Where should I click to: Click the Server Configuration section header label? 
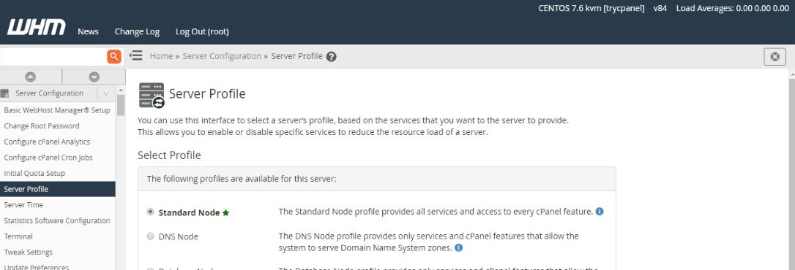(49, 93)
